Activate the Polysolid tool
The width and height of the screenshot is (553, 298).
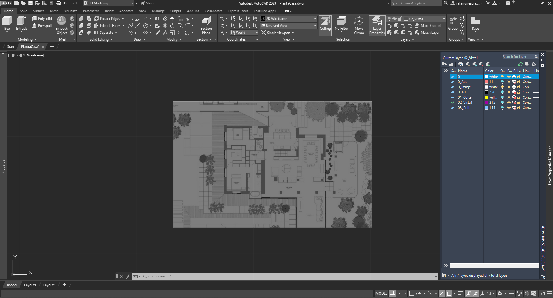click(x=42, y=18)
